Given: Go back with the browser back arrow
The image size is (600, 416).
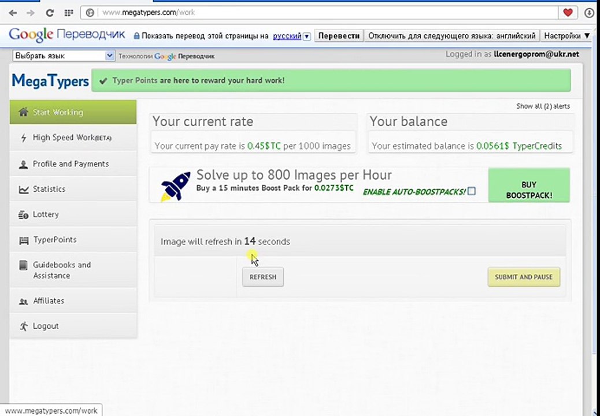Looking at the screenshot, I should 13,13.
